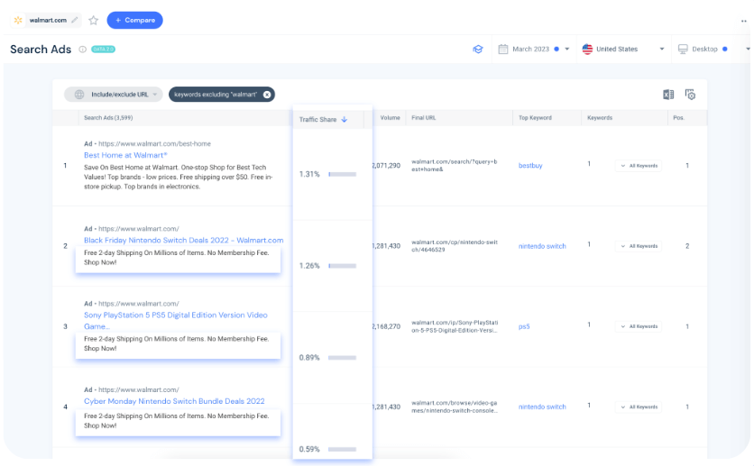This screenshot has width=754, height=466.
Task: Open the Cyber Monday Nintendo Switch Bundle ad
Action: click(174, 401)
